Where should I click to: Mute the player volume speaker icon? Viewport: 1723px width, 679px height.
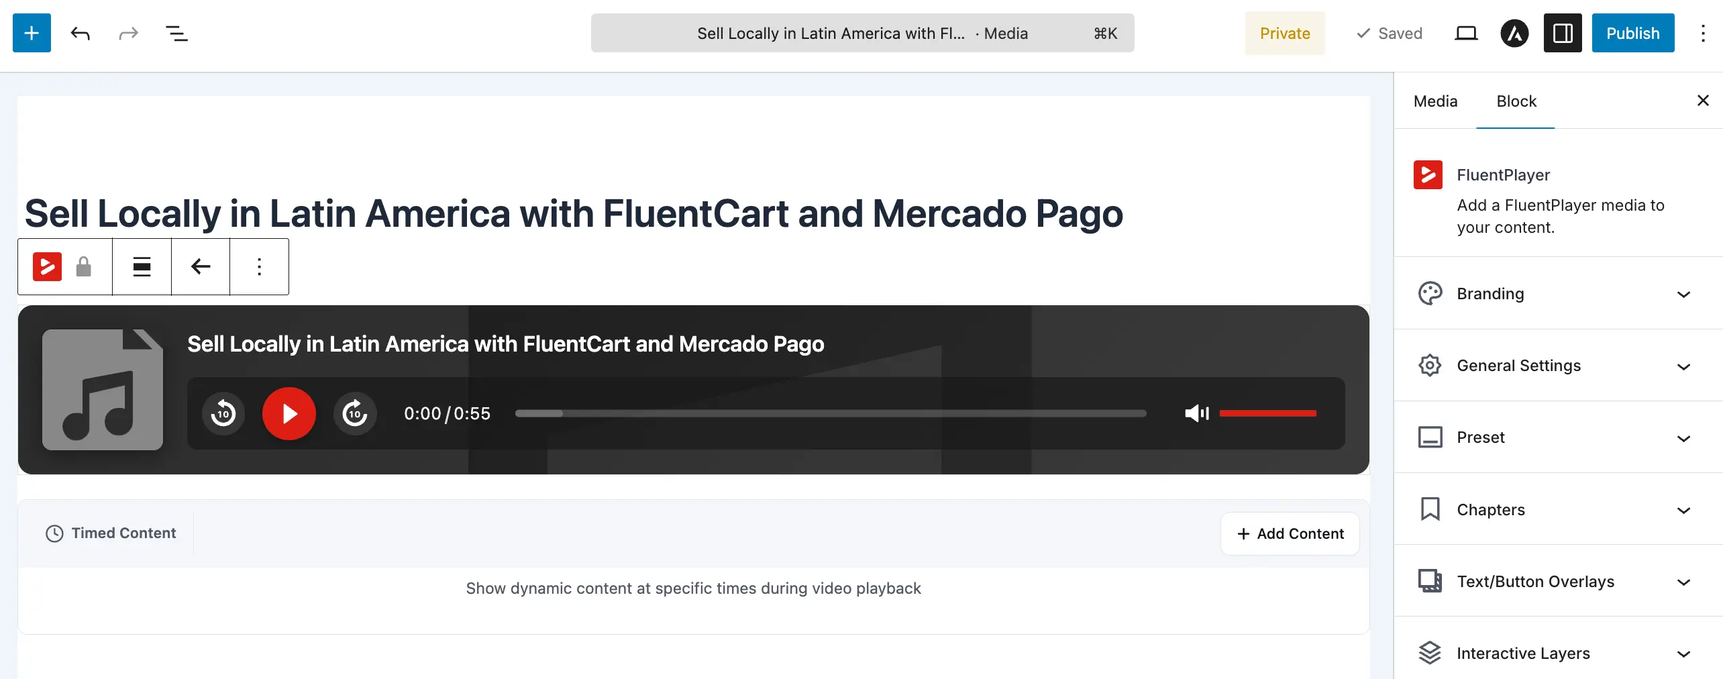coord(1197,413)
